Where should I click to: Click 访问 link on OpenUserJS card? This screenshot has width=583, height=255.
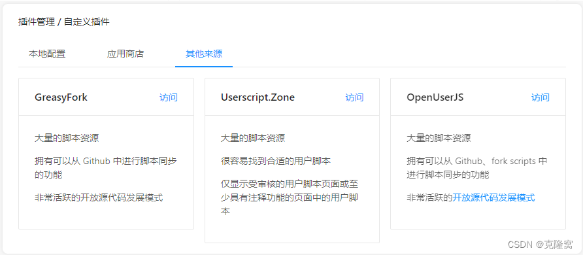tap(541, 97)
